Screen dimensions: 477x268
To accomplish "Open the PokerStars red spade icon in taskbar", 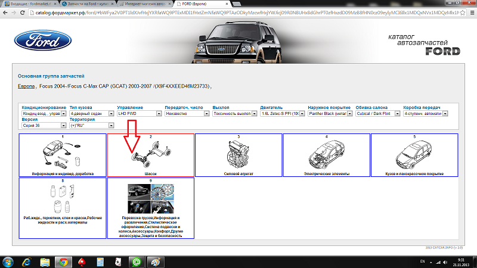I will (82, 262).
